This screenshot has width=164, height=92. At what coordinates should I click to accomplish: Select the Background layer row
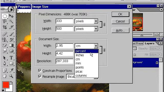146,63
